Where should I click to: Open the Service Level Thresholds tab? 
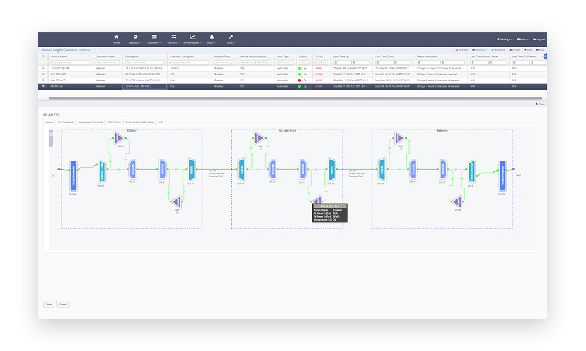[90, 122]
